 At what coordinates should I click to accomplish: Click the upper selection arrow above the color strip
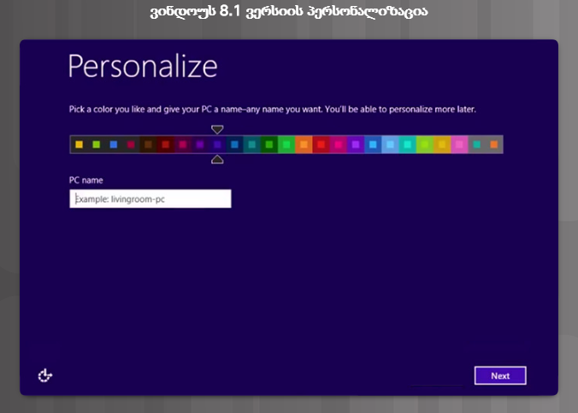click(x=217, y=130)
